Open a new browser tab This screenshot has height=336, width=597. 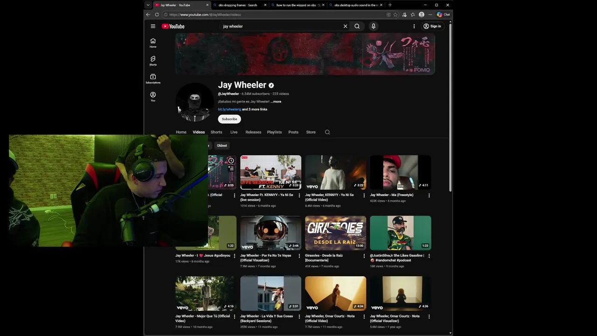(x=390, y=5)
